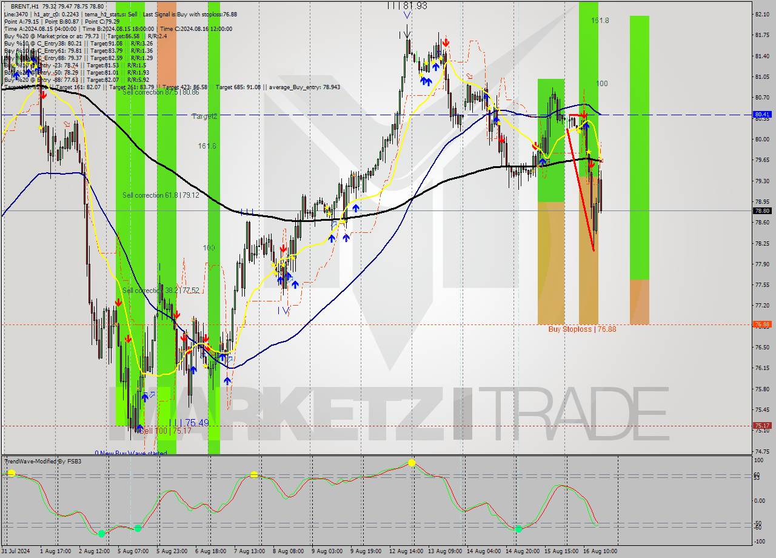
Task: Click the '0 New Buy Wave started' text
Action: tap(131, 453)
